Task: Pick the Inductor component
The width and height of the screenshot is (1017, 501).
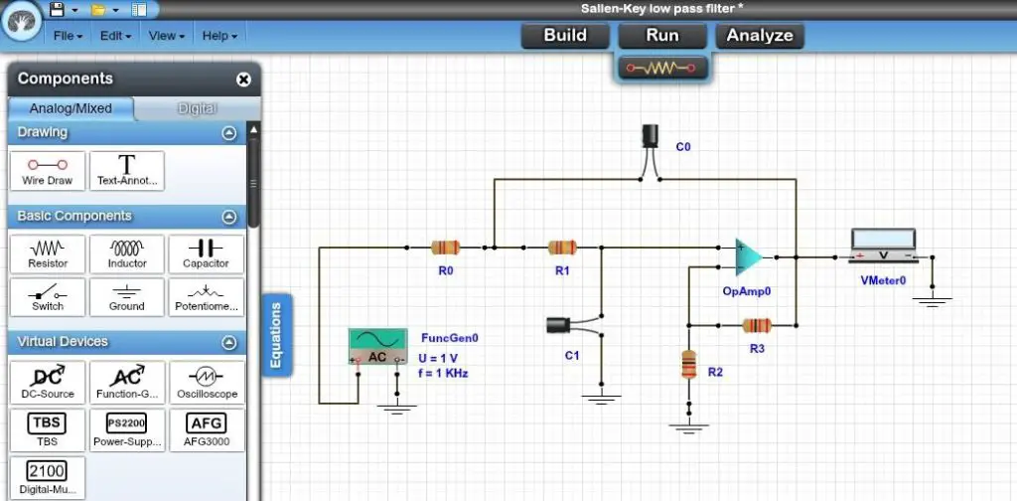Action: [126, 253]
